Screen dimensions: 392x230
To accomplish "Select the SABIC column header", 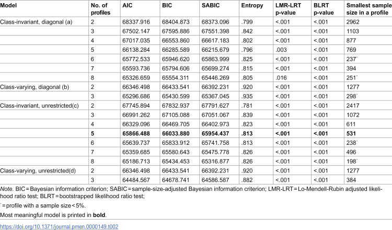I will 211,5.
